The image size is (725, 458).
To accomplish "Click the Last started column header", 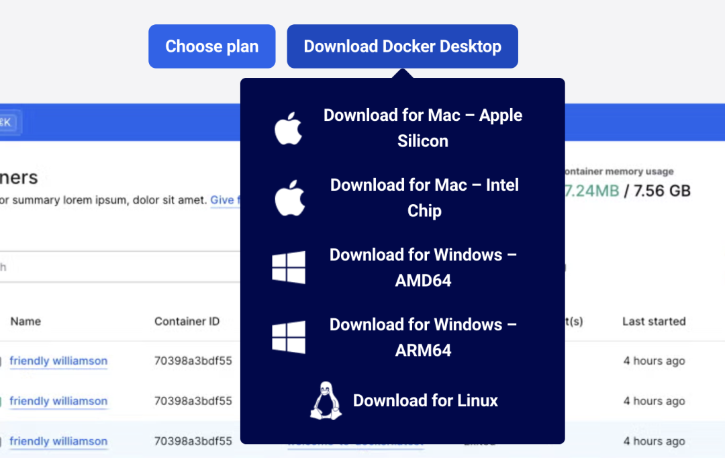I will (x=654, y=322).
